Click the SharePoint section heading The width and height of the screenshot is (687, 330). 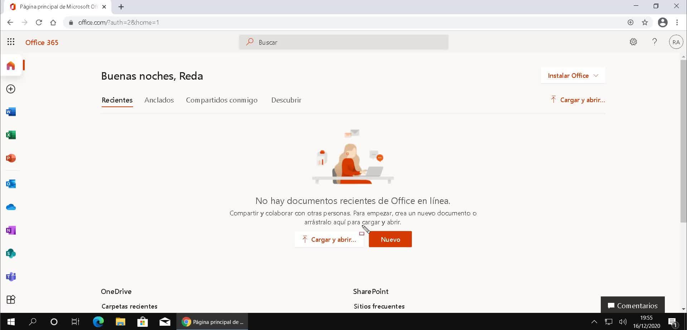pos(371,291)
